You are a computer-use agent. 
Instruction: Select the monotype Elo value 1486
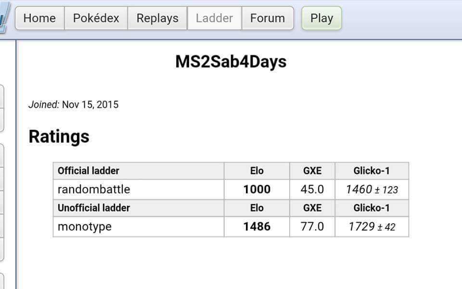coord(257,226)
